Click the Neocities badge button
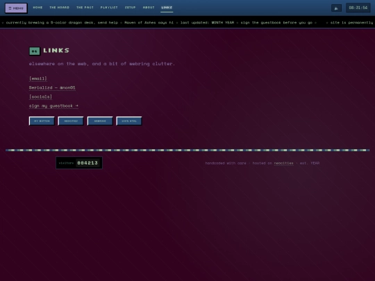This screenshot has width=375, height=281. [71, 121]
